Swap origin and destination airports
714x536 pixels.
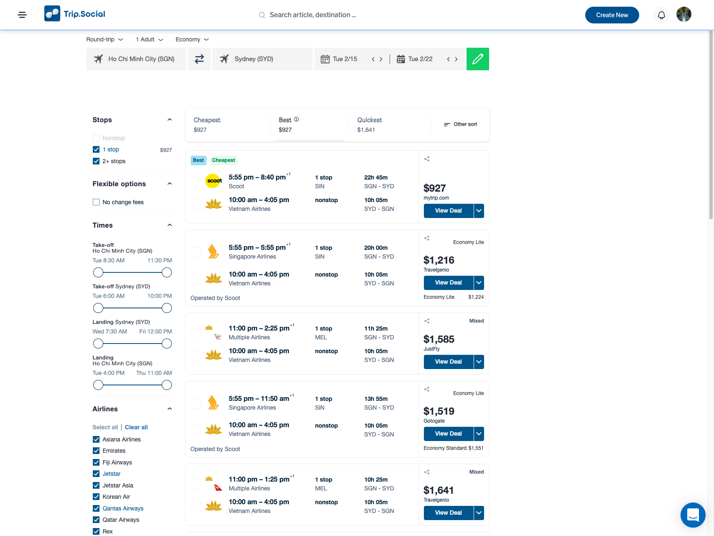(x=199, y=59)
